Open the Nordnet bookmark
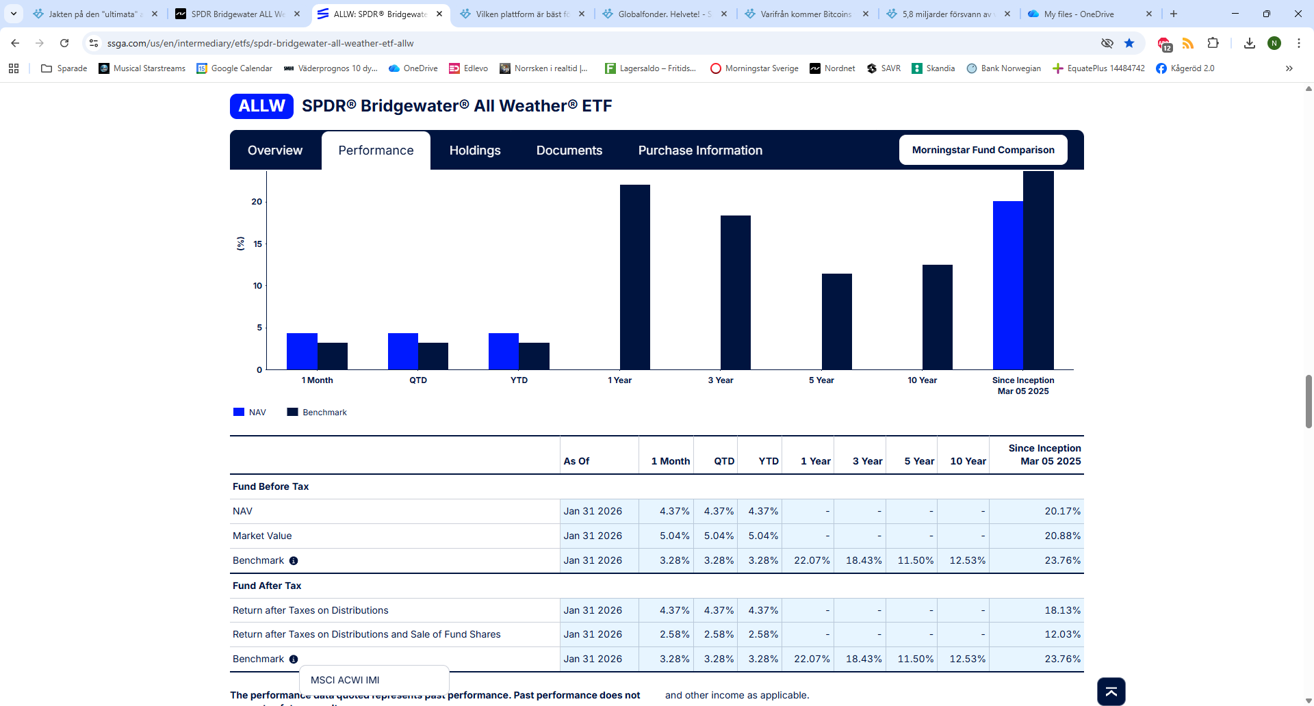Viewport: 1314px width, 706px height. pyautogui.click(x=832, y=68)
